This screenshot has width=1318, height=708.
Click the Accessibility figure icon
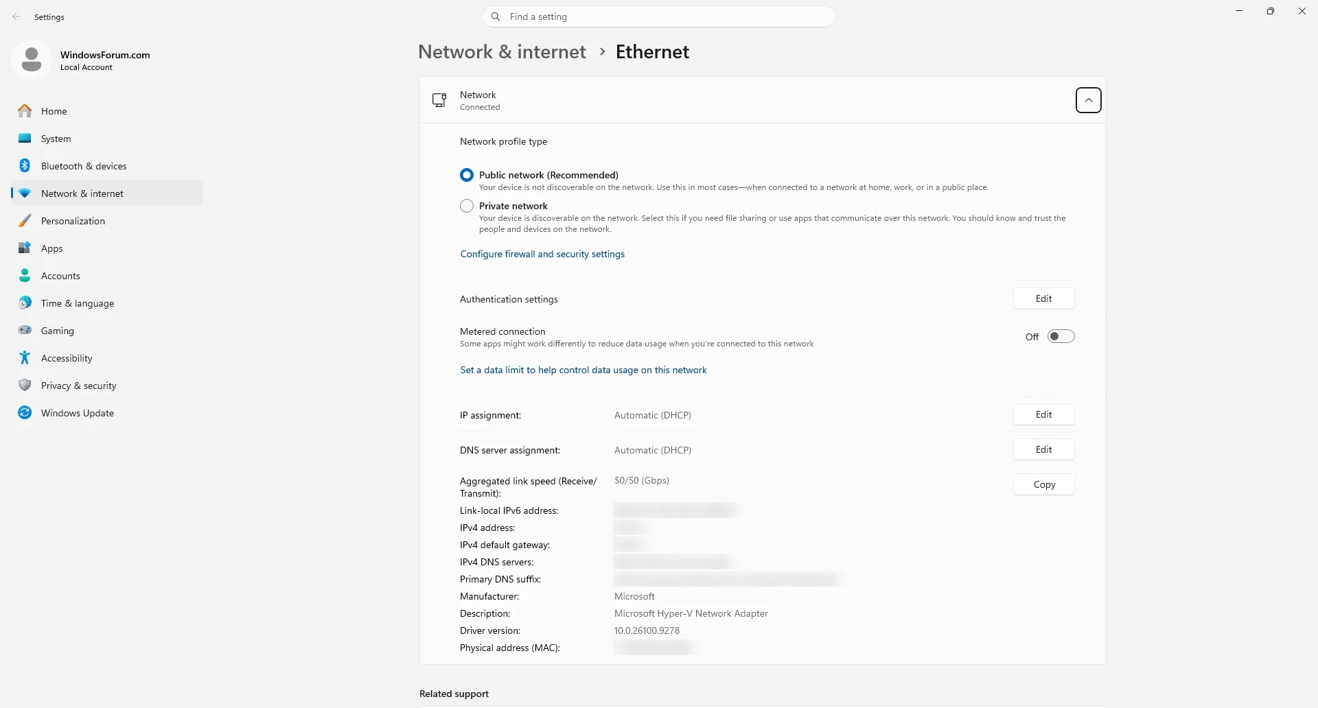point(25,357)
